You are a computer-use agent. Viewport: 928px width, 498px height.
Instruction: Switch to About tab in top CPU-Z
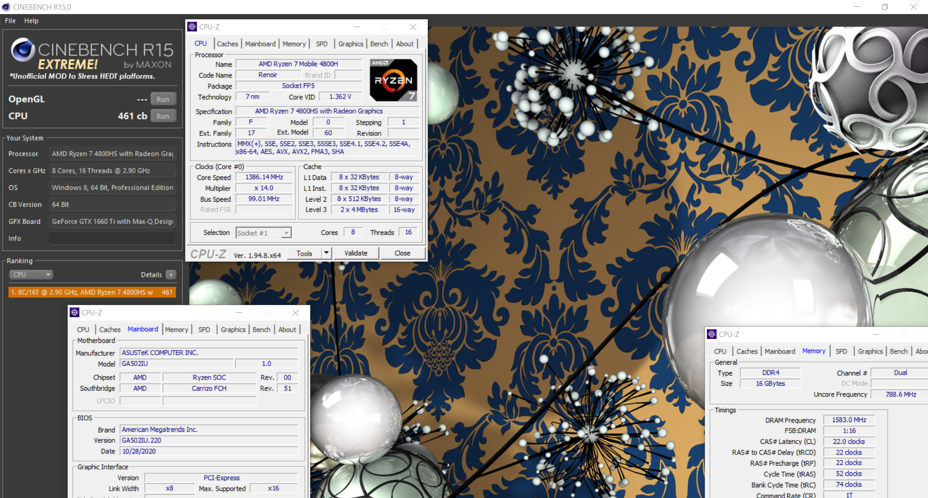[405, 44]
